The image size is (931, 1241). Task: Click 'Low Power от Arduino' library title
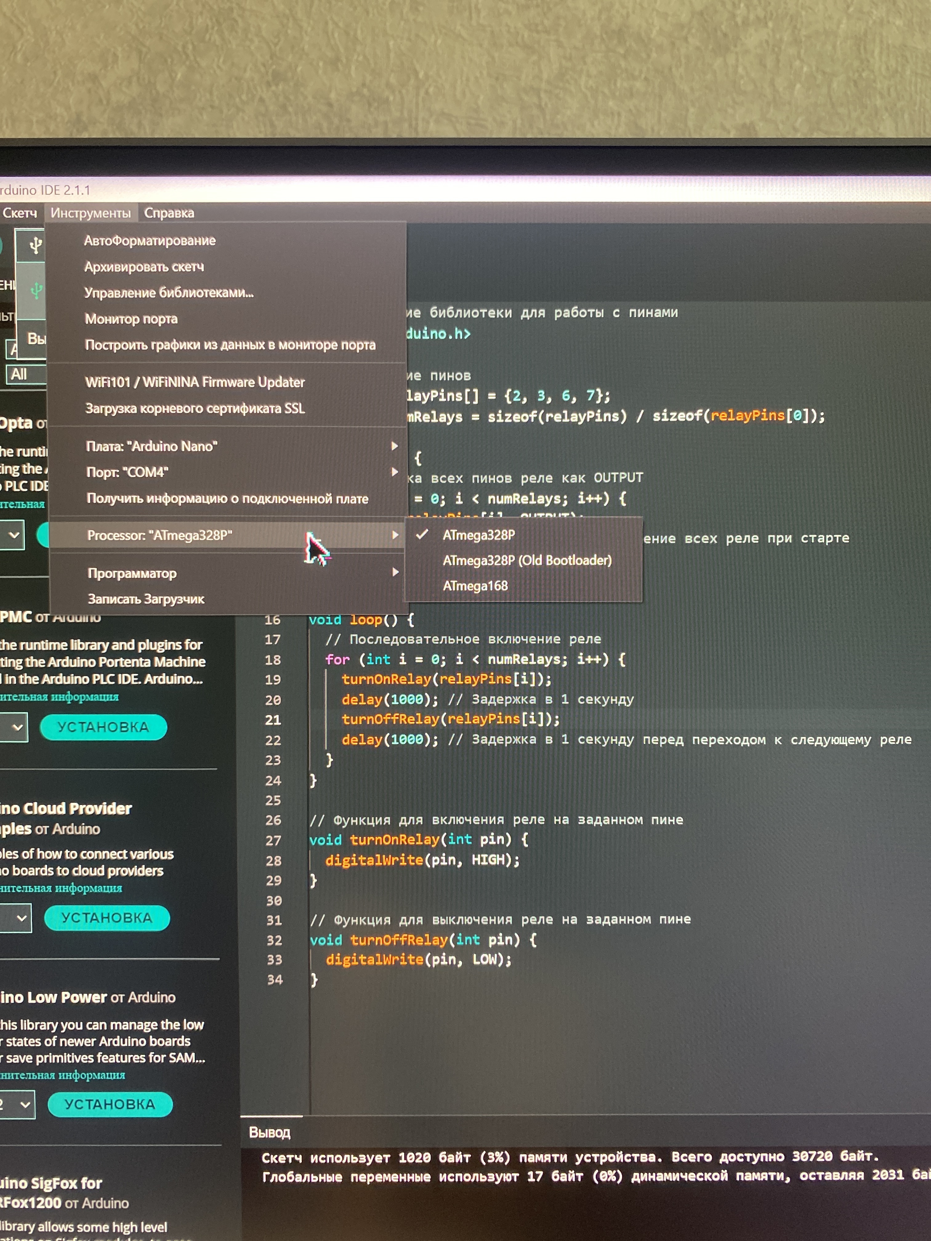coord(87,998)
